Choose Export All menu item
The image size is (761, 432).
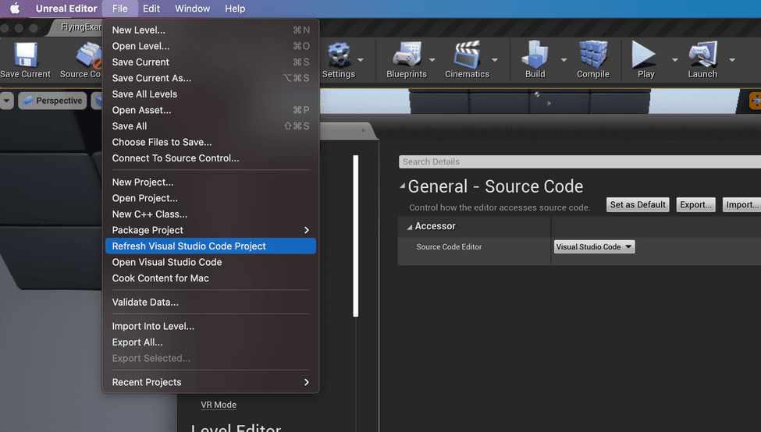pyautogui.click(x=210, y=342)
